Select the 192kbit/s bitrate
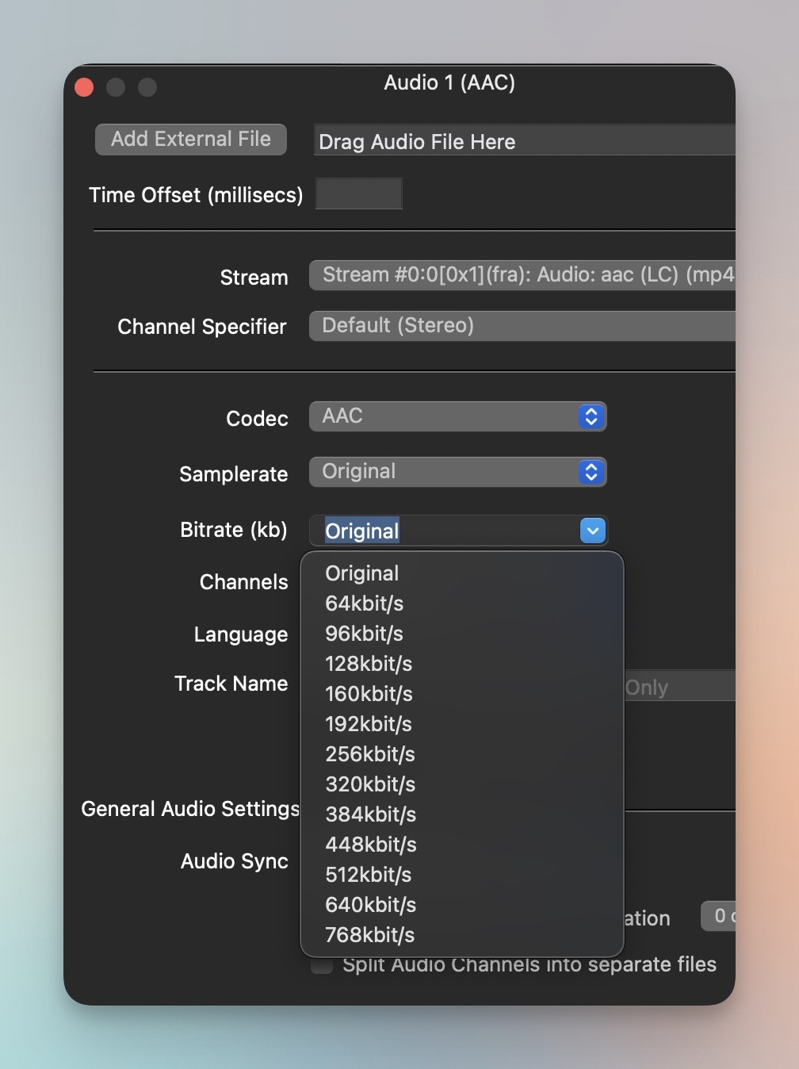 click(369, 724)
